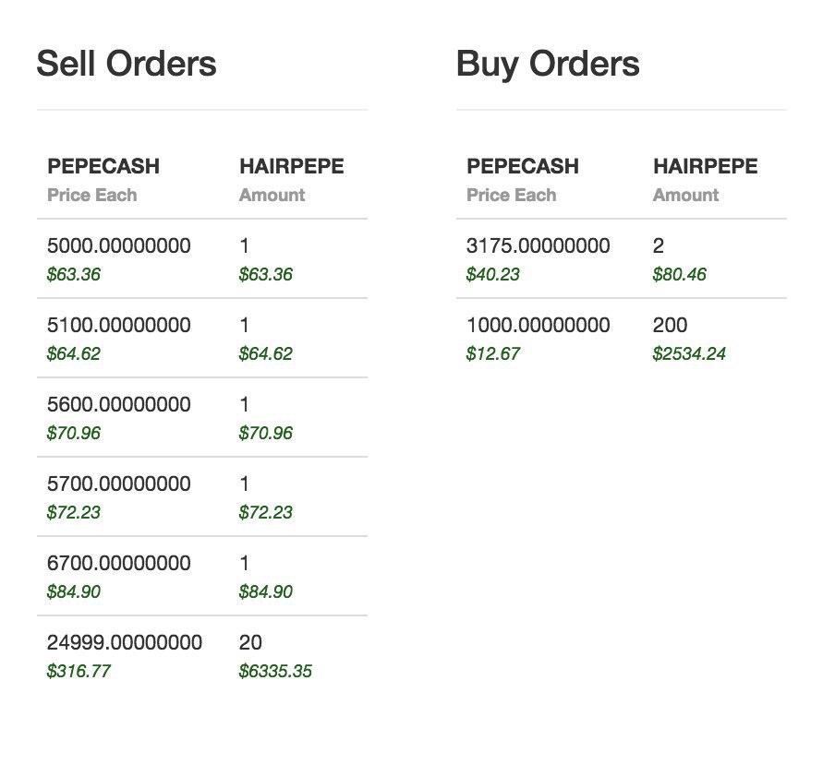The width and height of the screenshot is (835, 764).
Task: Select the amount 200 in Buy Orders
Action: tap(670, 325)
